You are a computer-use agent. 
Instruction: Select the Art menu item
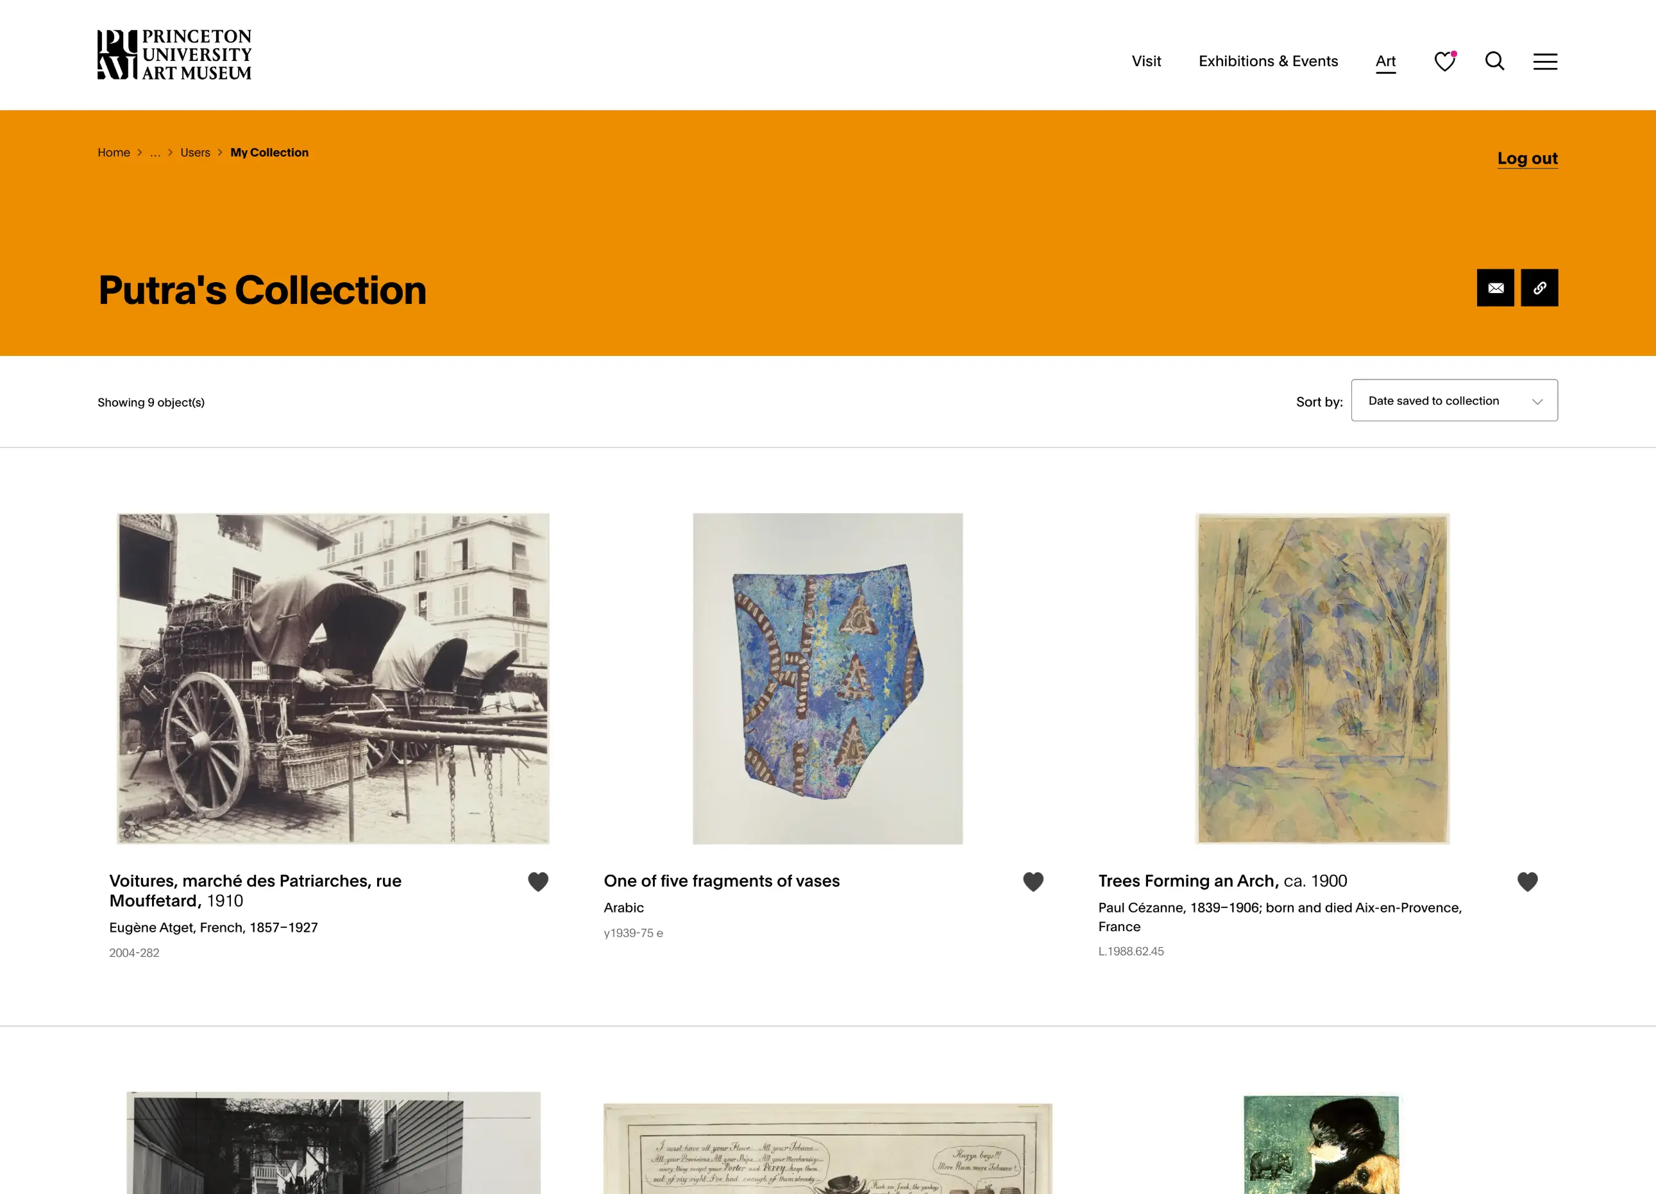(1385, 62)
